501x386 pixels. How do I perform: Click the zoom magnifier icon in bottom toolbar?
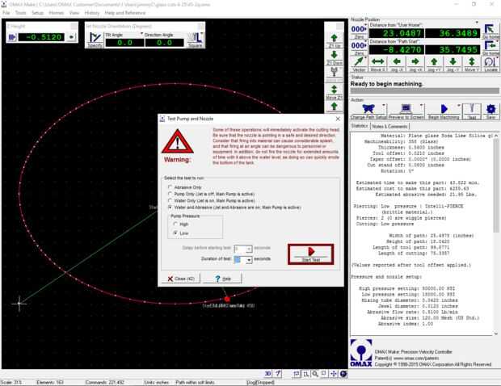pyautogui.click(x=315, y=374)
